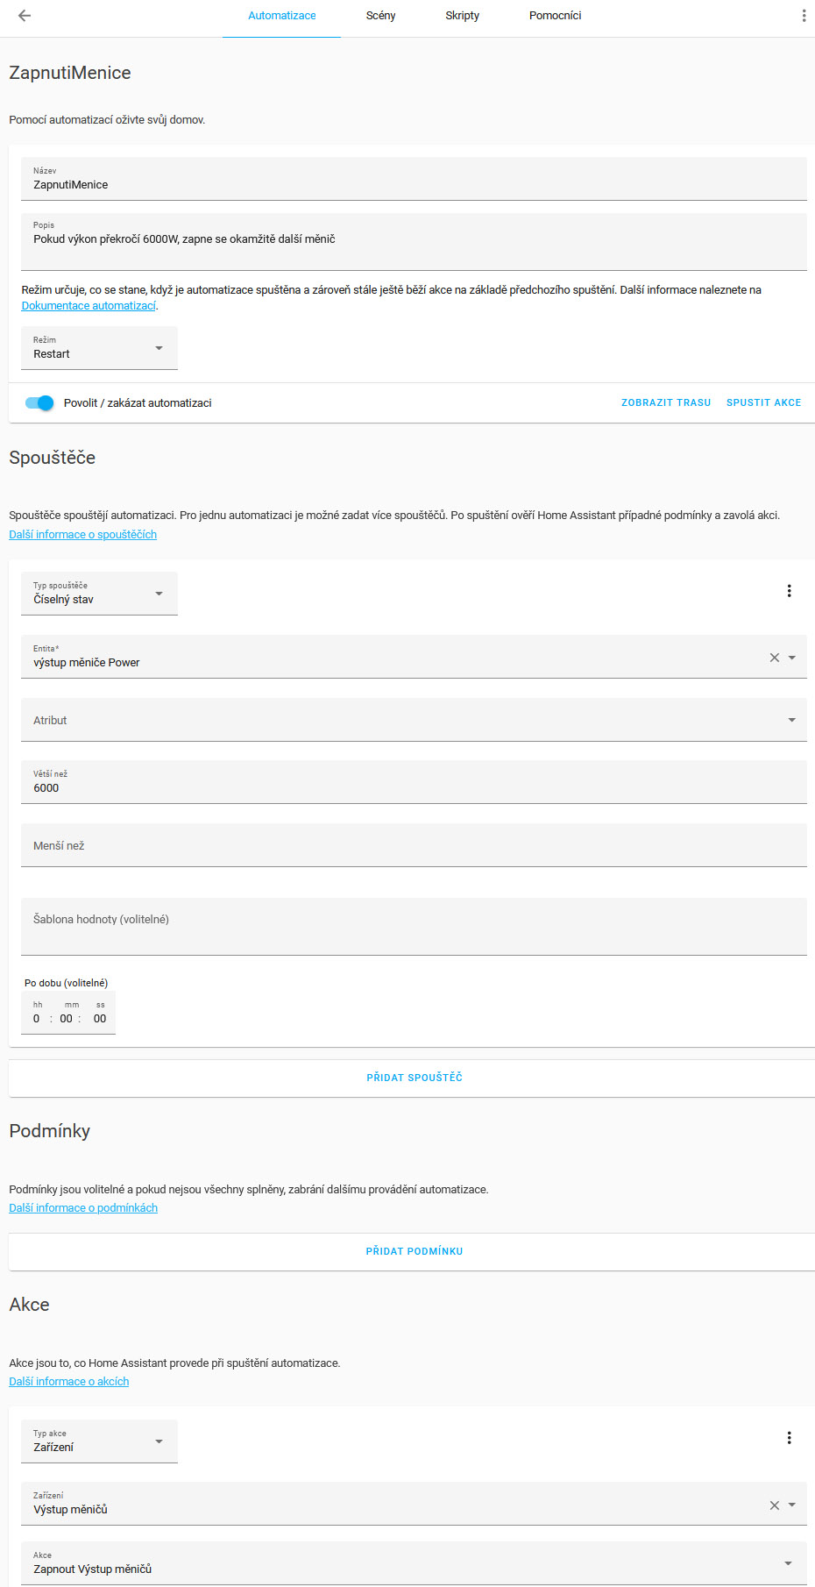
Task: Clear the 'Výstup měničů' device selection
Action: [774, 1505]
